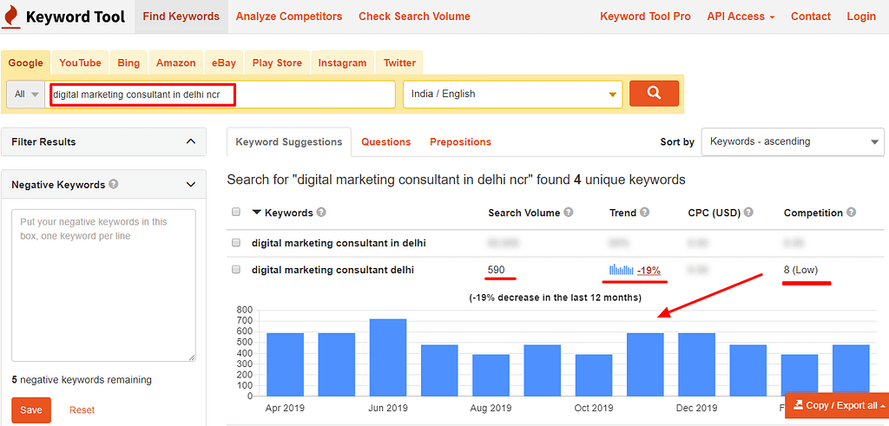The width and height of the screenshot is (889, 426).
Task: Click inside the negative keywords textarea
Action: (104, 285)
